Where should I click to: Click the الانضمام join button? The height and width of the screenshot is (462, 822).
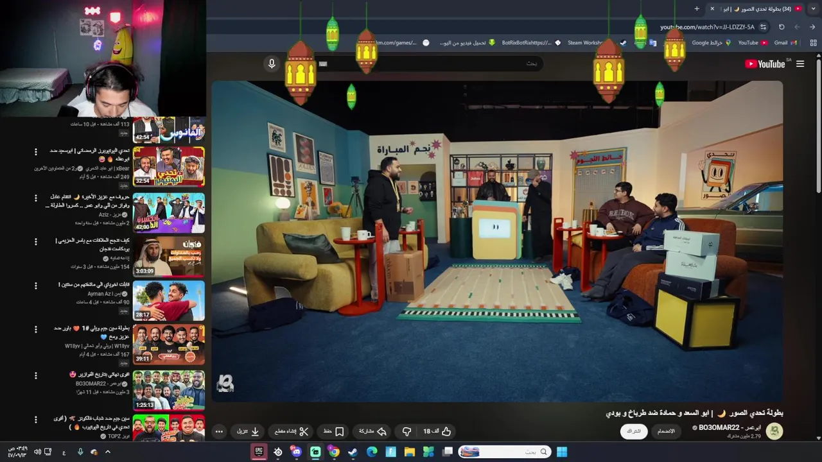(666, 431)
